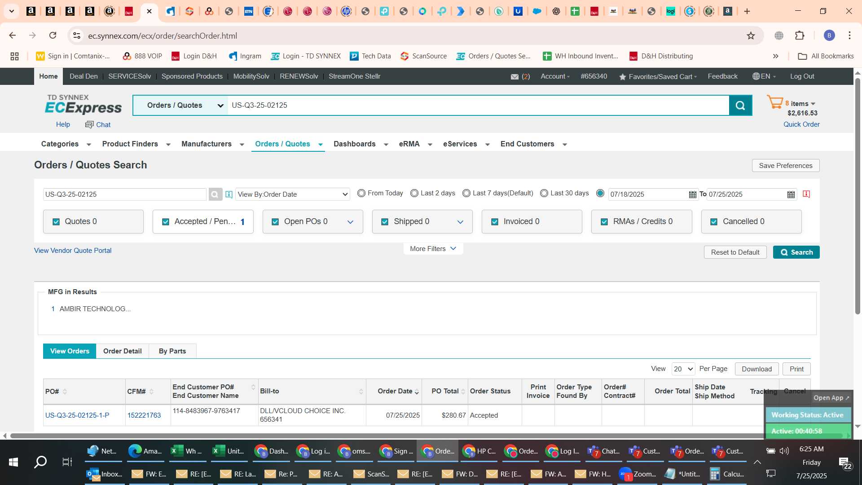
Task: Toggle the Cancelled checkbox
Action: [714, 222]
